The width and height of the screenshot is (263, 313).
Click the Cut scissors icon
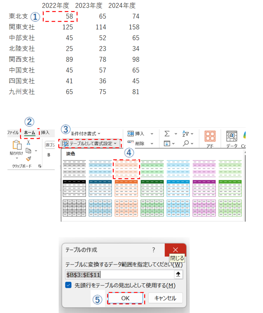click(x=28, y=142)
